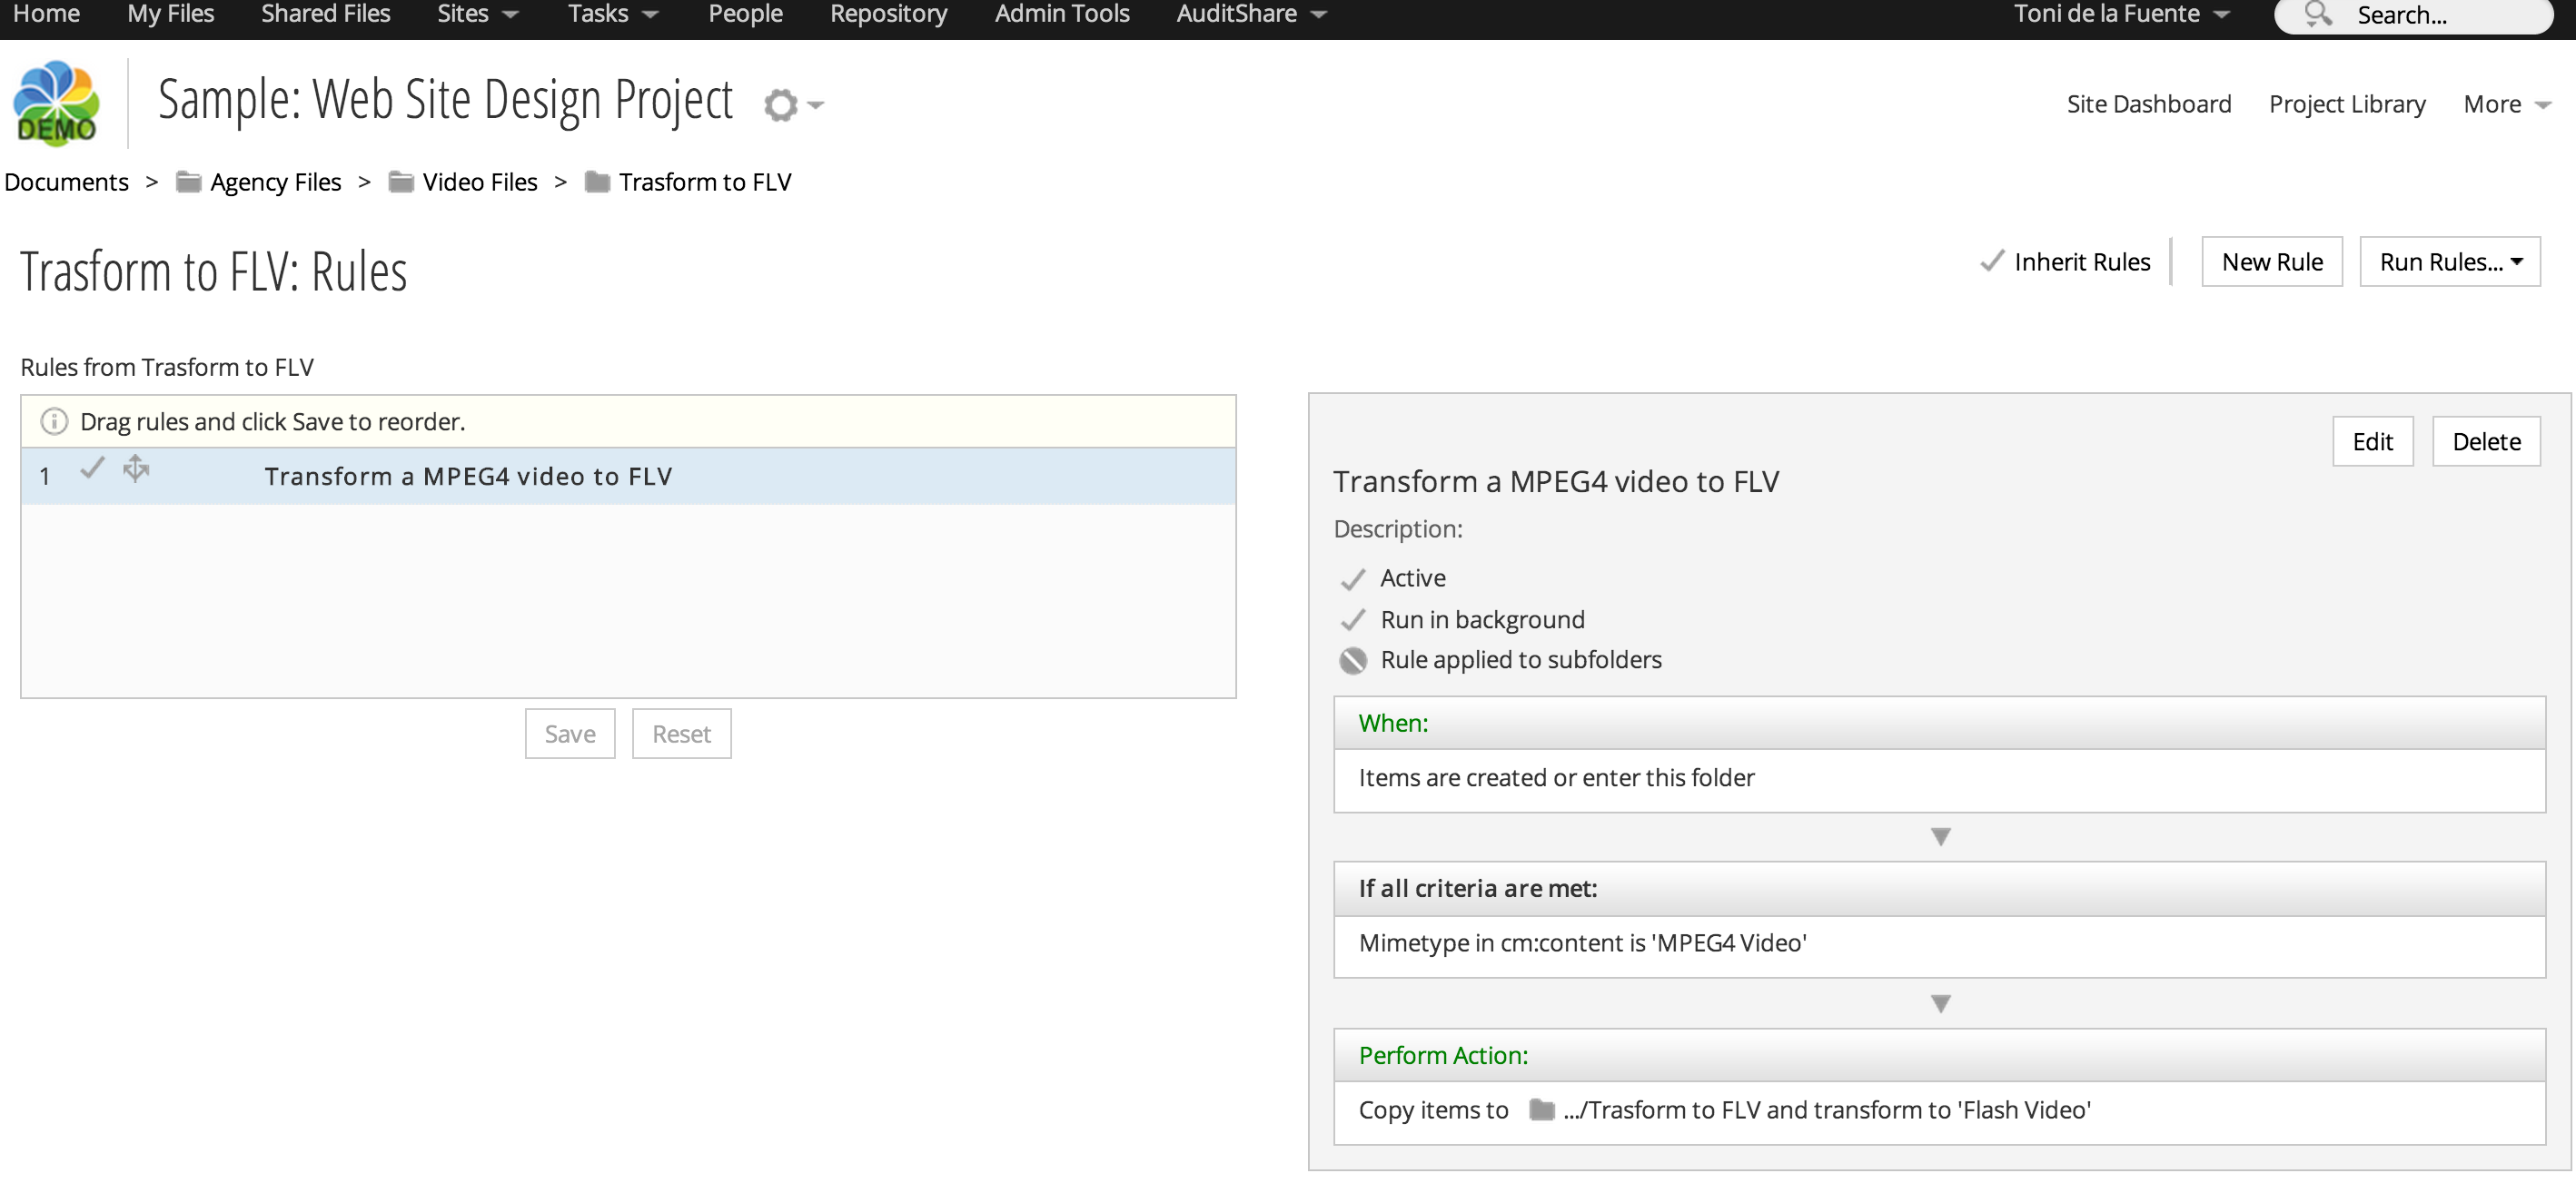
Task: Click the Sample: Web Site Design Project title
Action: (445, 101)
